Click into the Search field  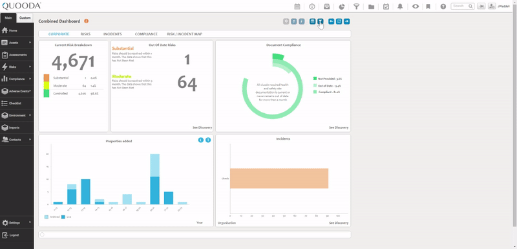click(463, 6)
